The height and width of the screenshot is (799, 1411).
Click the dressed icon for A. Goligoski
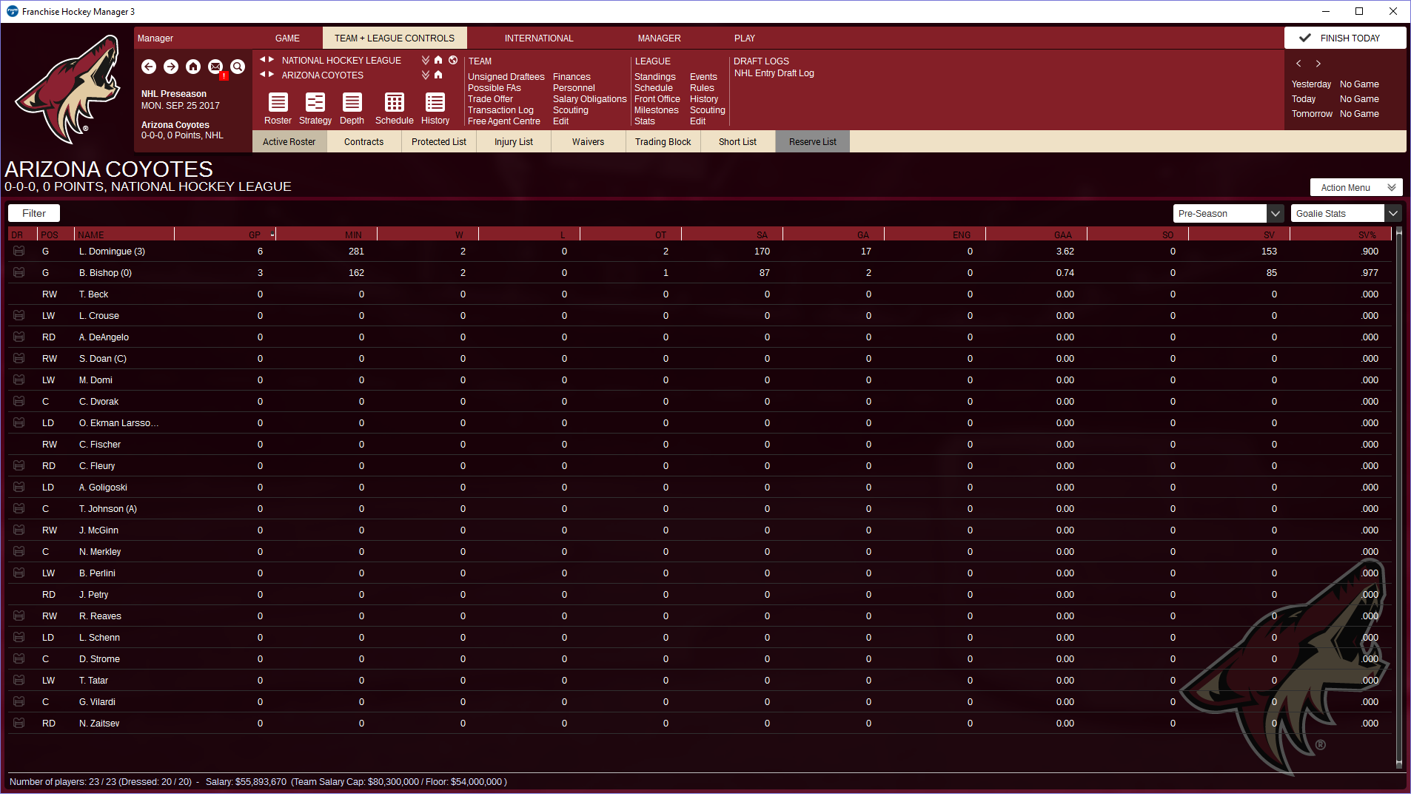19,488
